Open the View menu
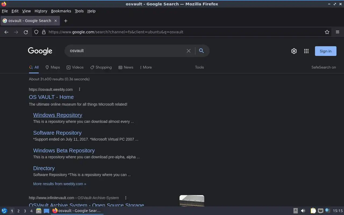Viewport: 344px width, 215px height. [x=26, y=11]
